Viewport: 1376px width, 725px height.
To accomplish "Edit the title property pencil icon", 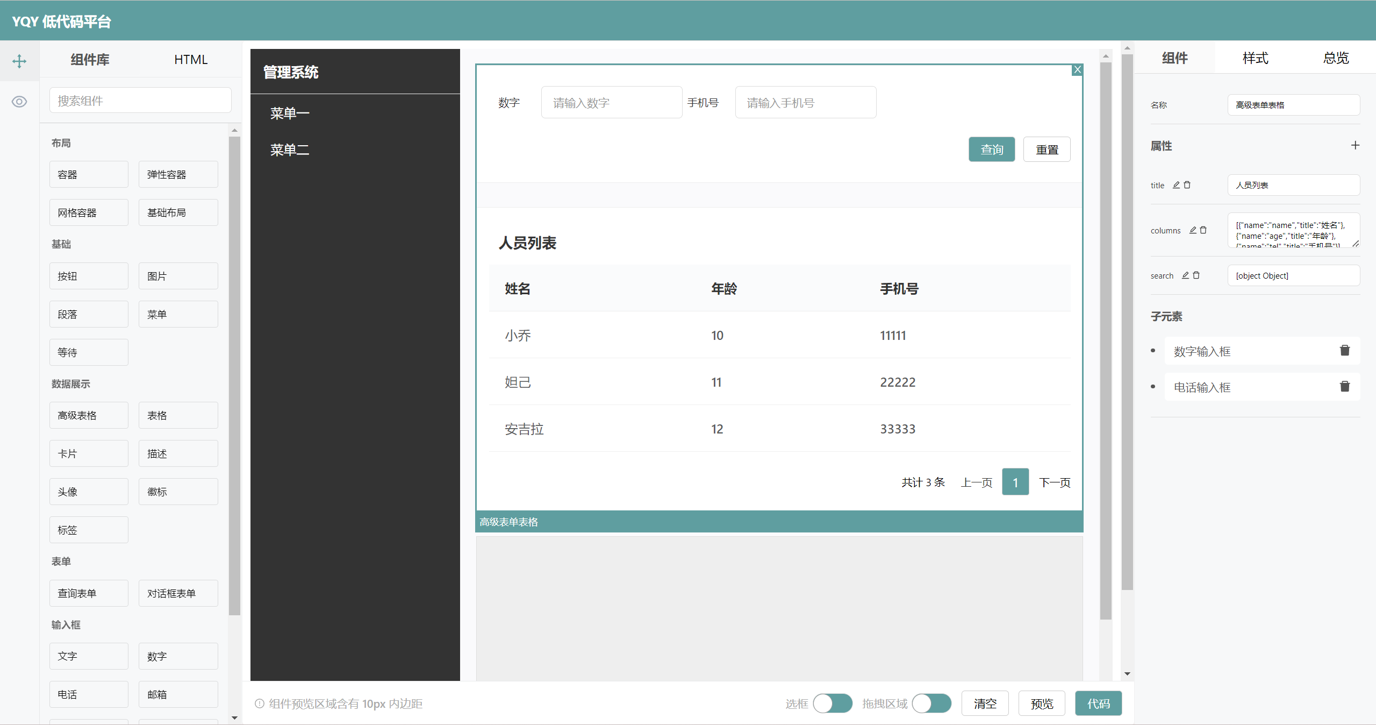I will pyautogui.click(x=1176, y=185).
